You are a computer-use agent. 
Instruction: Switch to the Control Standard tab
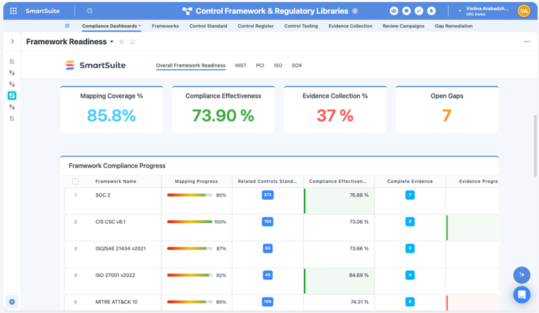pyautogui.click(x=208, y=26)
